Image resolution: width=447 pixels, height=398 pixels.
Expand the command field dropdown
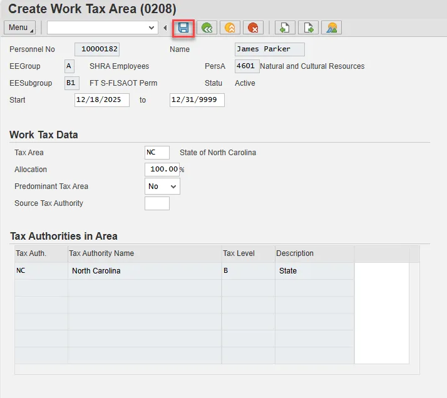152,28
